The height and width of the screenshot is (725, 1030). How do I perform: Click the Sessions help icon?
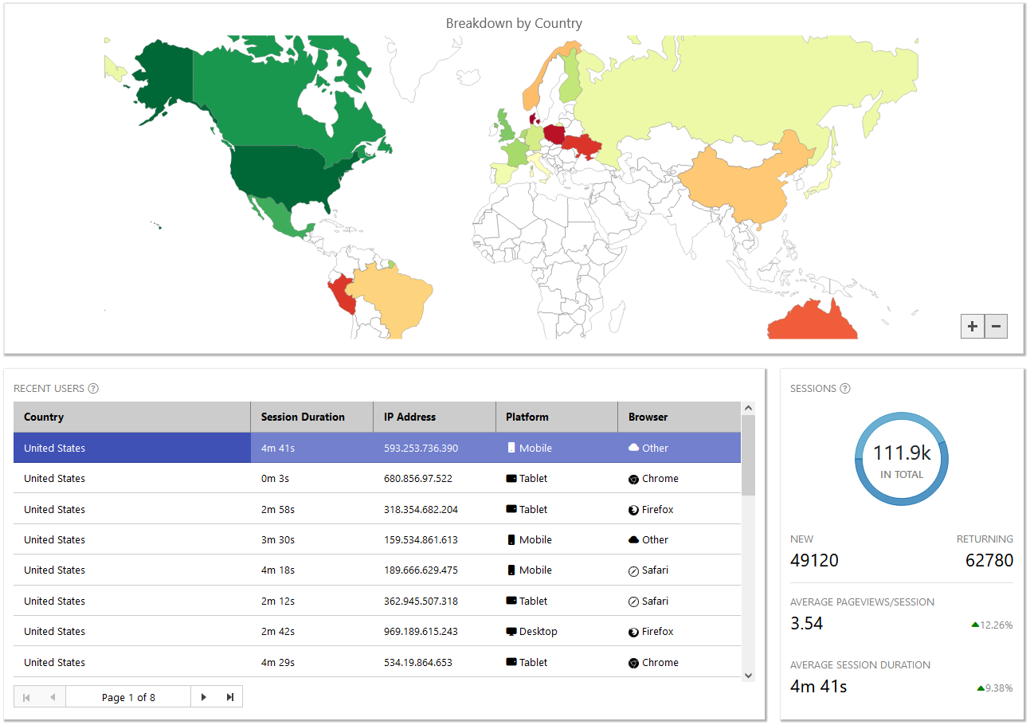[845, 389]
